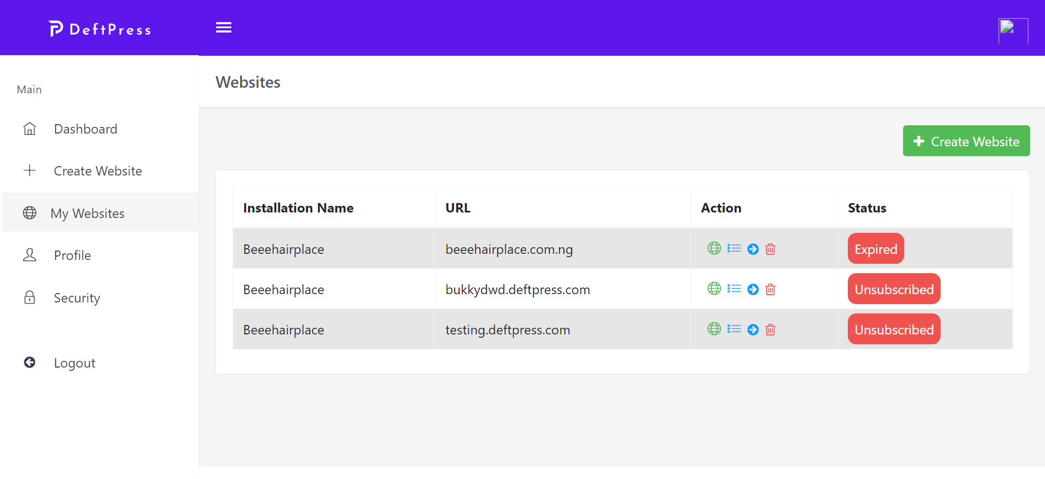Delete the bukkydwd.deftpress.com website via trash icon
Screen dimensions: 1045x479
point(770,289)
